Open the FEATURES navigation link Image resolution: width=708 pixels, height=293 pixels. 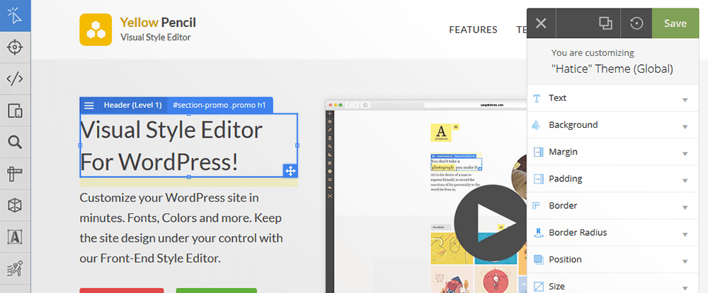(473, 30)
